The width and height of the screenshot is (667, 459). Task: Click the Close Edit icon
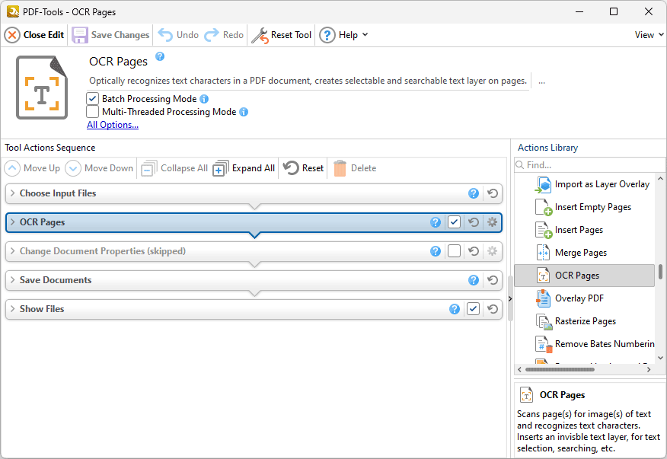coord(12,35)
